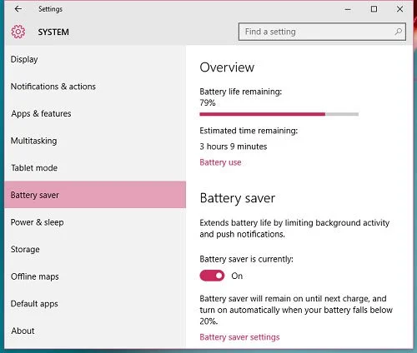Turn off the Battery saver toggle
This screenshot has width=417, height=353.
(x=212, y=276)
